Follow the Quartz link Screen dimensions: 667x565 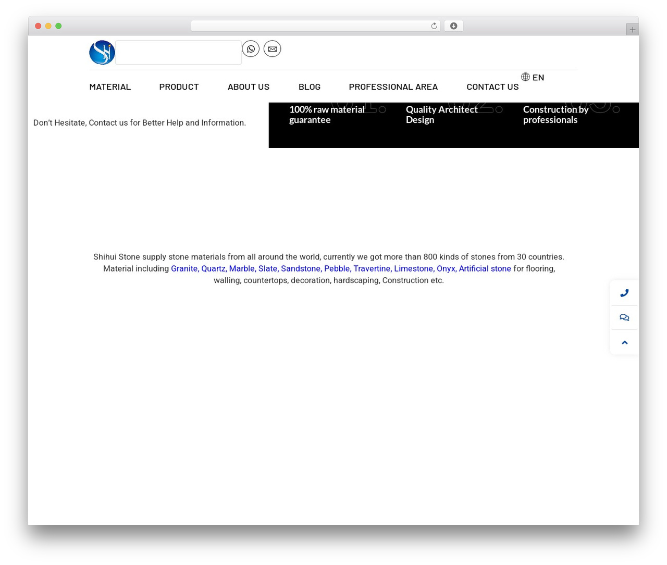214,268
